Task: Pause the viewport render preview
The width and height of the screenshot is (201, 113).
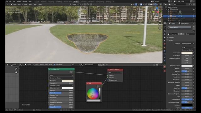Action: (160, 4)
